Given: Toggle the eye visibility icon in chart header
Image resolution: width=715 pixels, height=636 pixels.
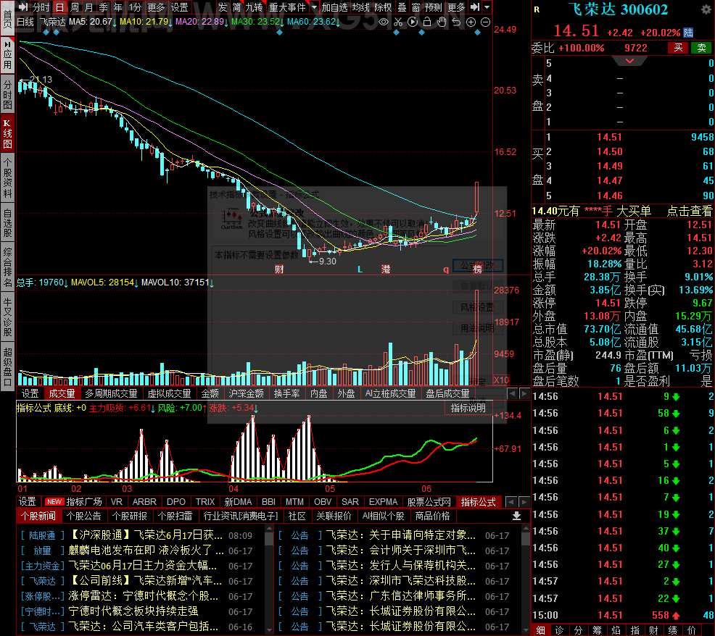Looking at the screenshot, I should click(384, 22).
